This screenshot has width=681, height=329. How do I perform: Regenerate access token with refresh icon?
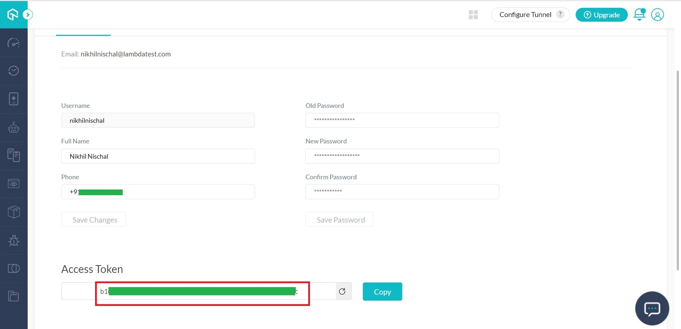click(342, 291)
